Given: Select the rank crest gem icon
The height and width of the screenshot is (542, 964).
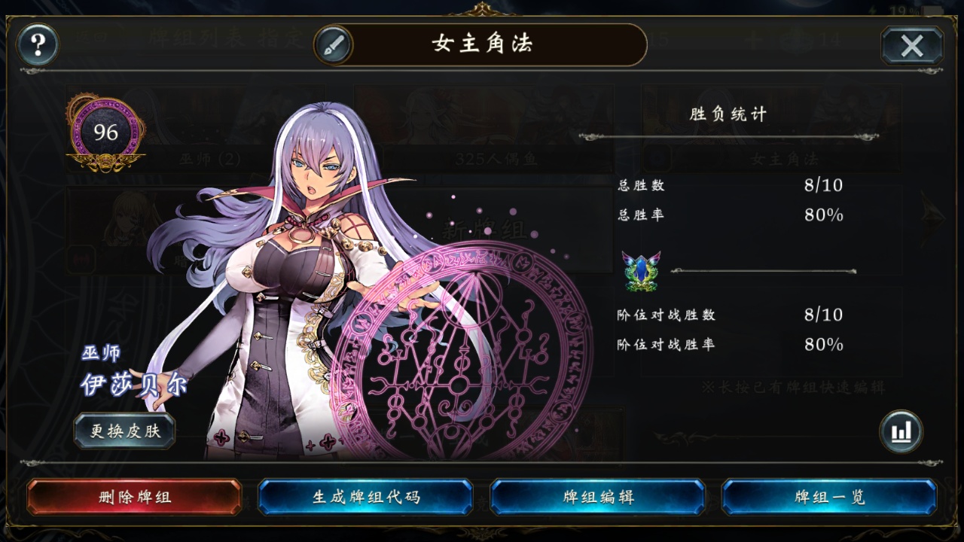Looking at the screenshot, I should [641, 271].
